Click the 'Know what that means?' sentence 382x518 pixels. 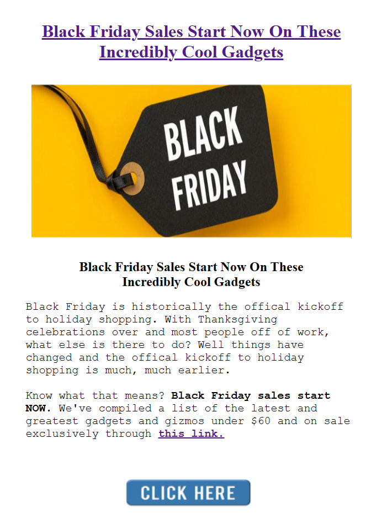96,396
